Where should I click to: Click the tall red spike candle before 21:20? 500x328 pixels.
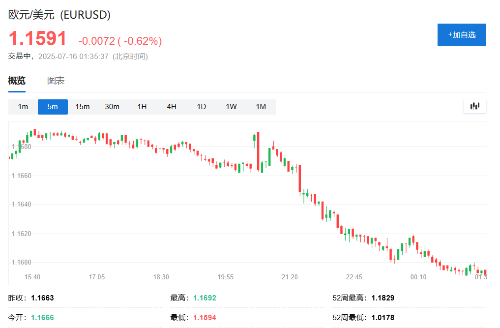coord(258,151)
